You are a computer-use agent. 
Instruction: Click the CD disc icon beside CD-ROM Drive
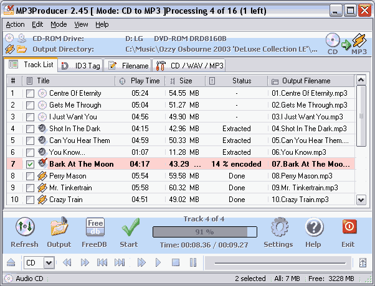point(9,38)
